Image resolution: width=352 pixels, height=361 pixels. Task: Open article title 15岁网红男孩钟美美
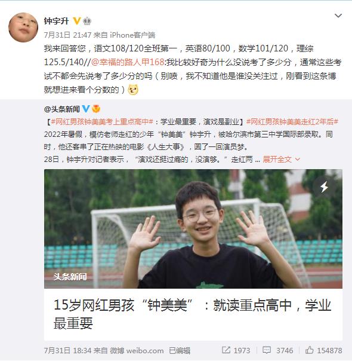pos(192,314)
